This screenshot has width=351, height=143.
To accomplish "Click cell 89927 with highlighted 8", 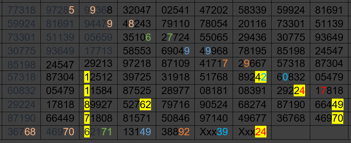I will (99, 105).
